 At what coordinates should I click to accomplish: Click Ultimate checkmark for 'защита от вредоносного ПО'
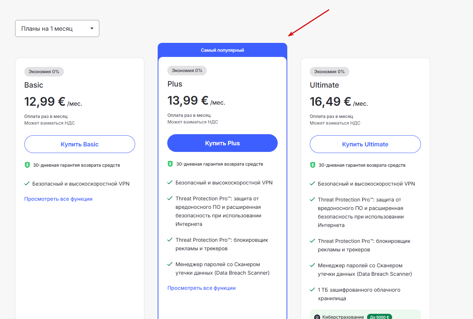[x=312, y=199]
